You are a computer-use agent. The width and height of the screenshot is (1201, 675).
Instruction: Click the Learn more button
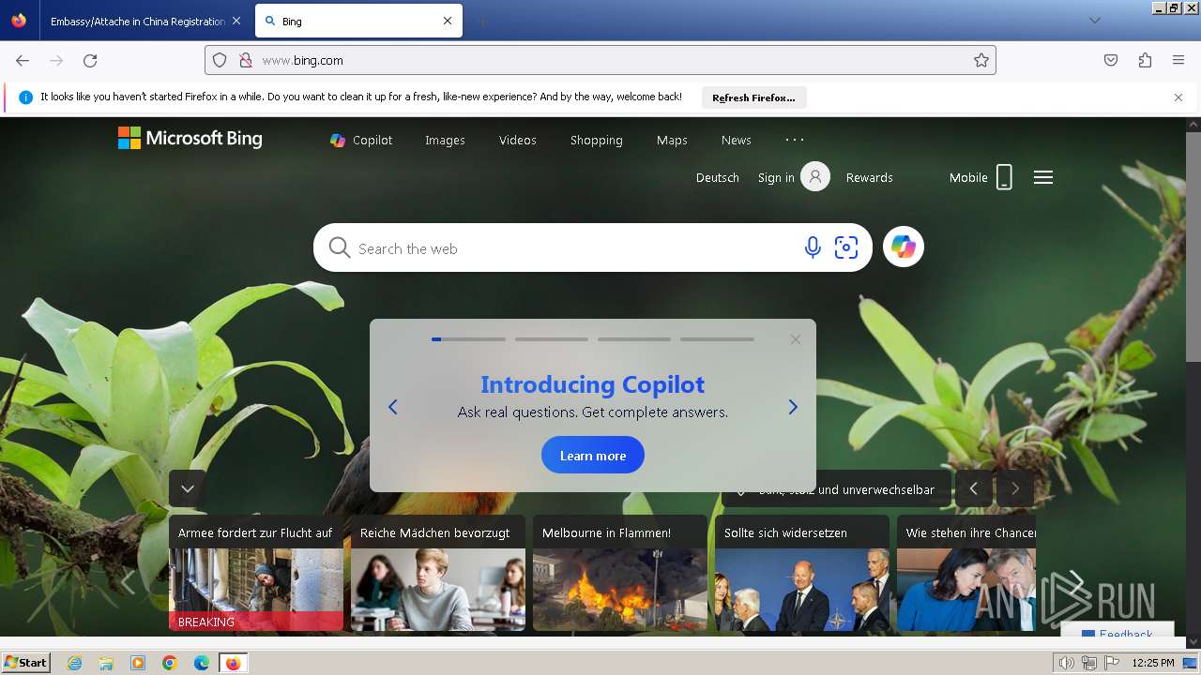[x=593, y=455]
